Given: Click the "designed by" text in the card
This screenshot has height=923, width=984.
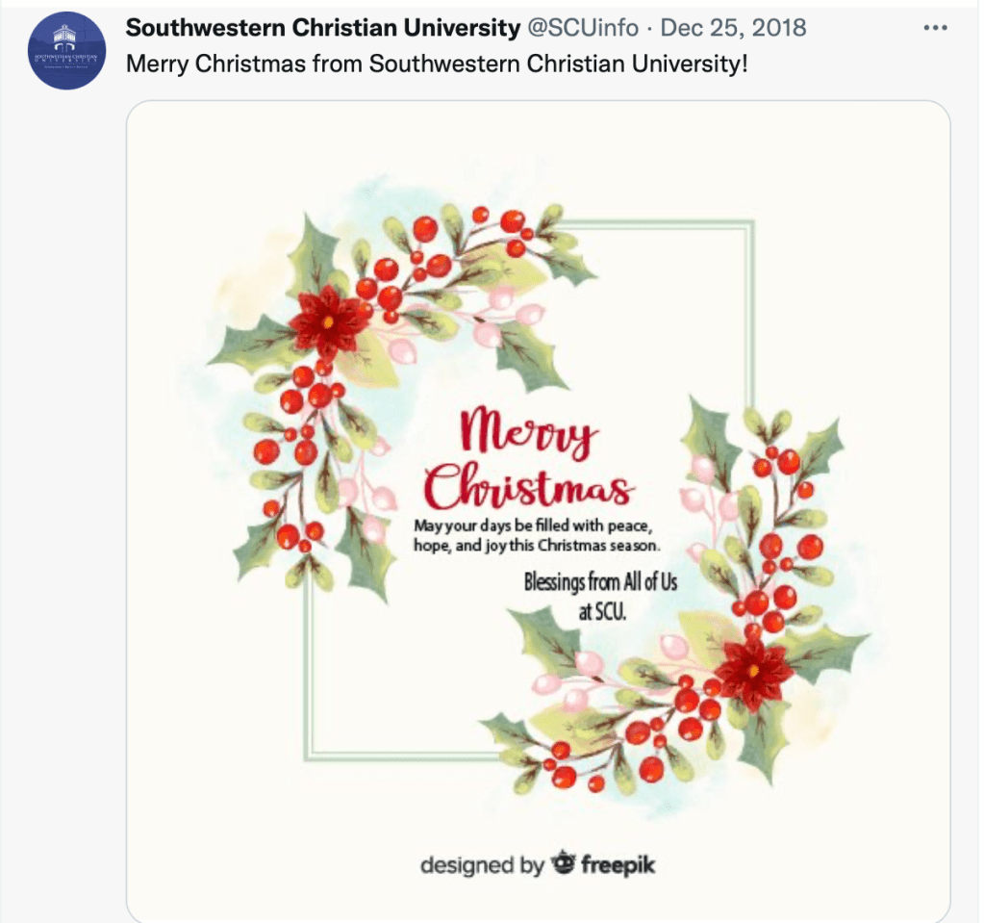Looking at the screenshot, I should coord(481,864).
